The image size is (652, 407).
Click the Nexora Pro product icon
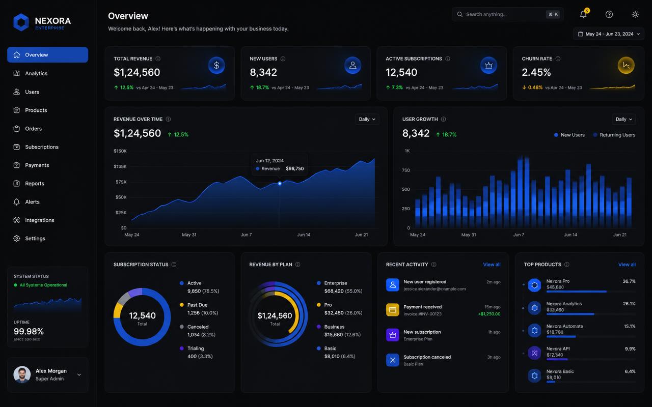coord(534,285)
